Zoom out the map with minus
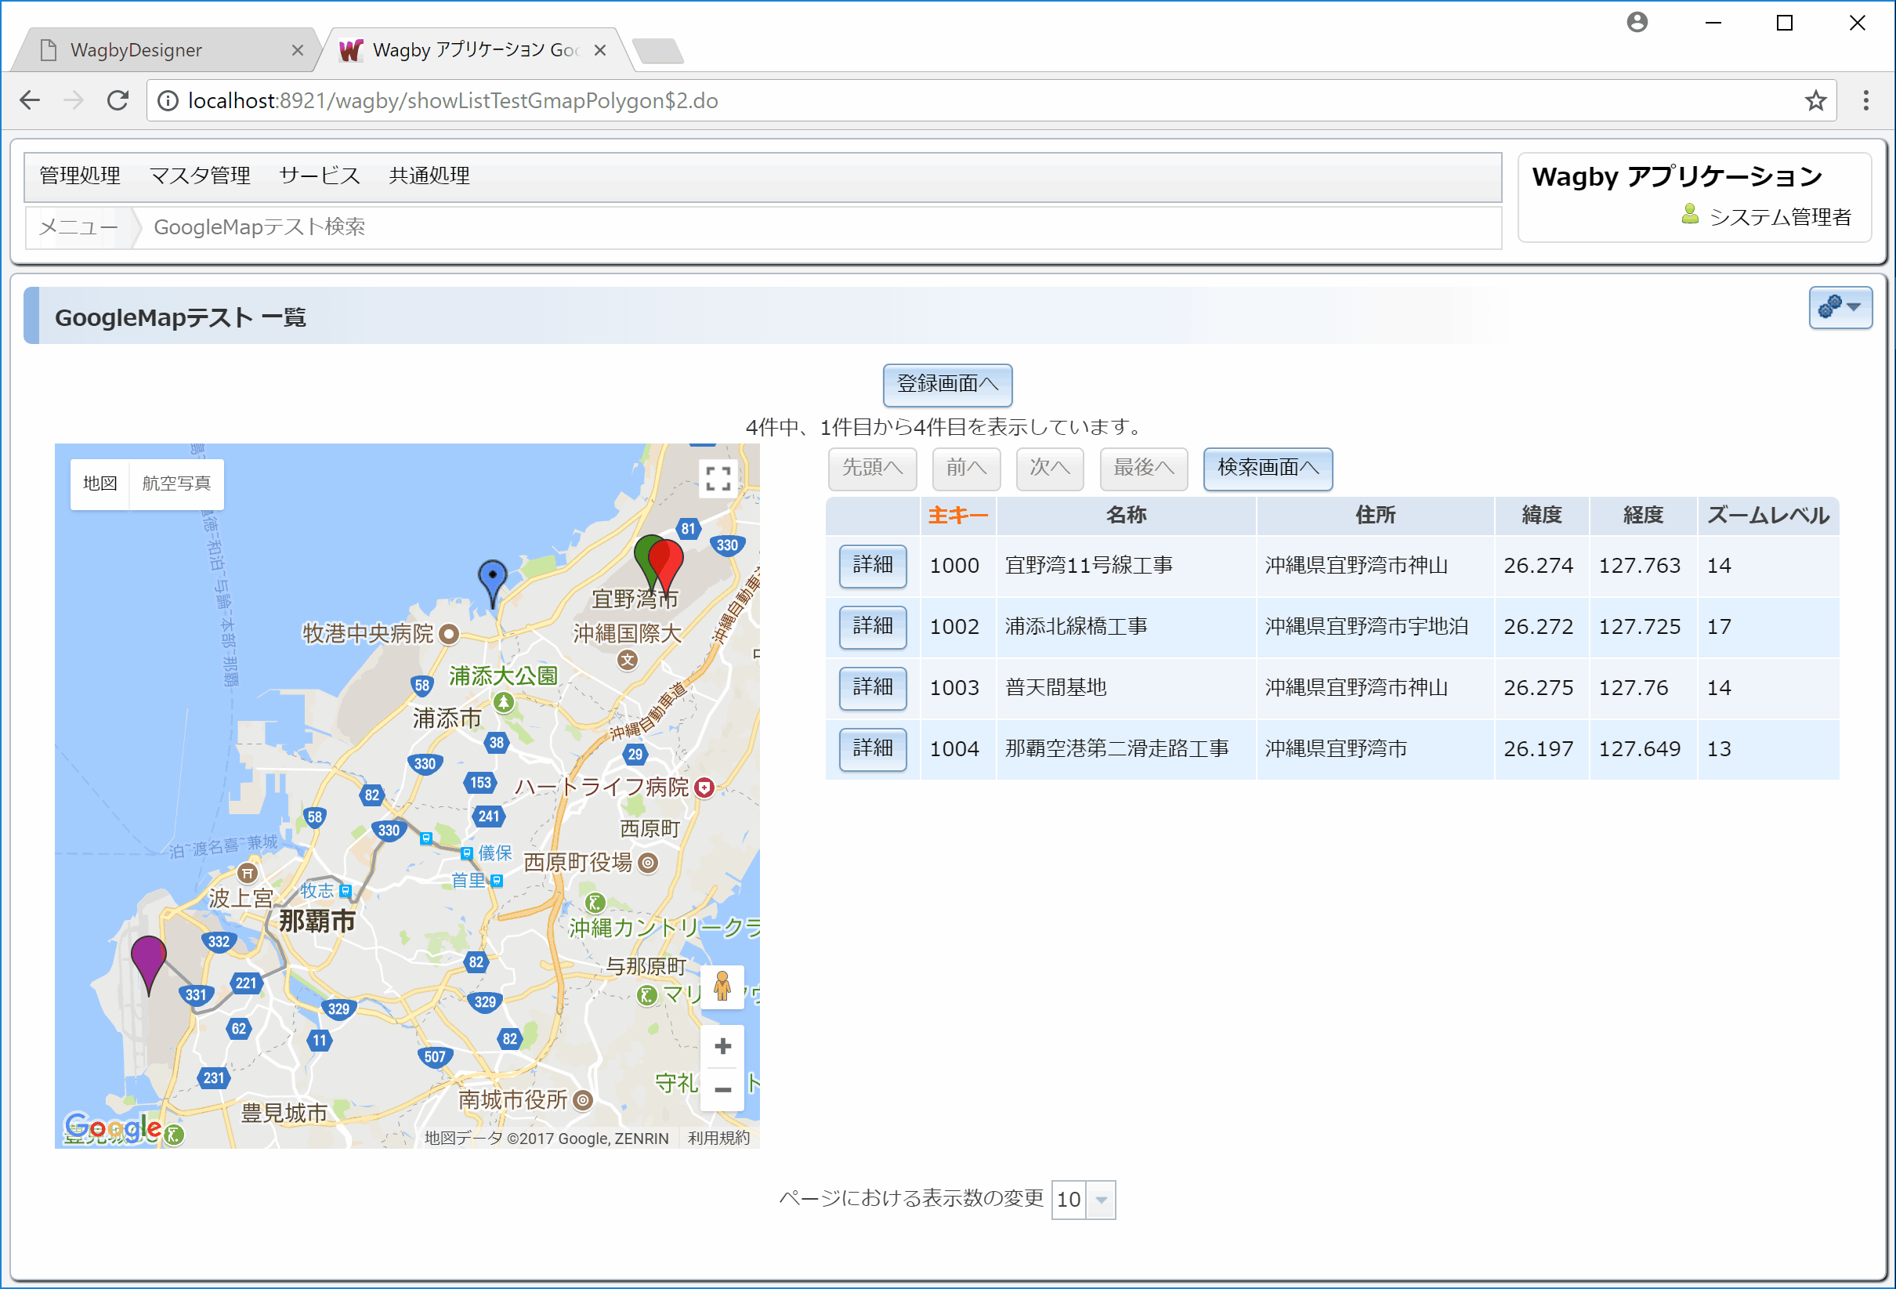 coord(722,1089)
